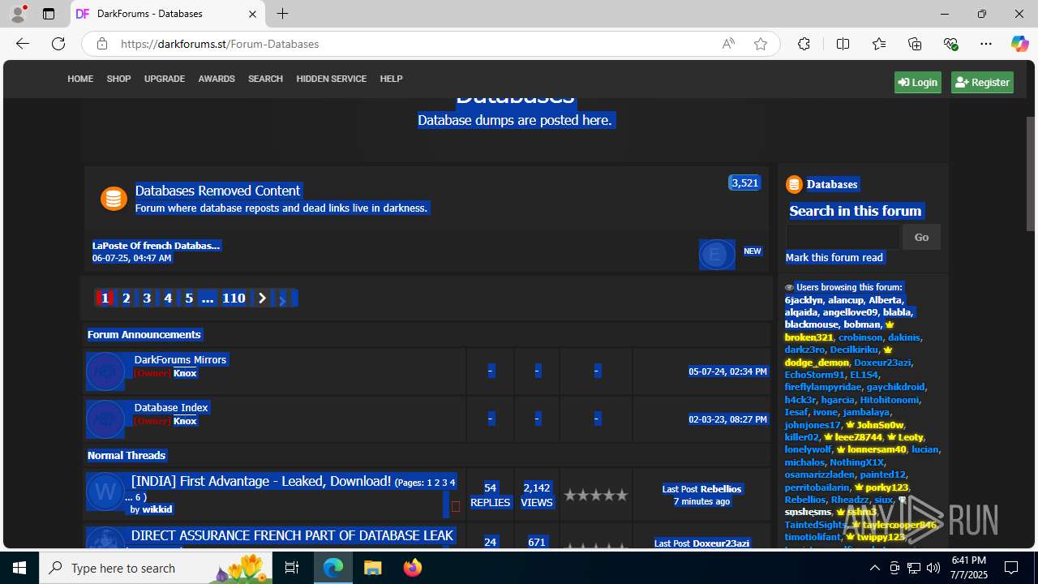Screen dimensions: 1038x584
Task: Close the DarkForums - Databases tab
Action: tap(252, 14)
